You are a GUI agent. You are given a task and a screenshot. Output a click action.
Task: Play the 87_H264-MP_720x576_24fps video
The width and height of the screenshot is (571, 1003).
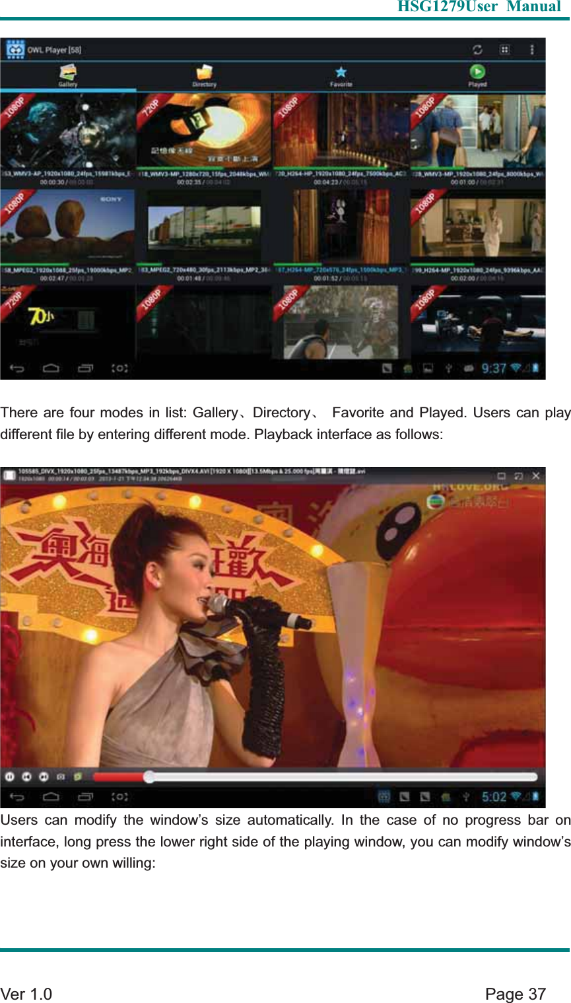[341, 226]
